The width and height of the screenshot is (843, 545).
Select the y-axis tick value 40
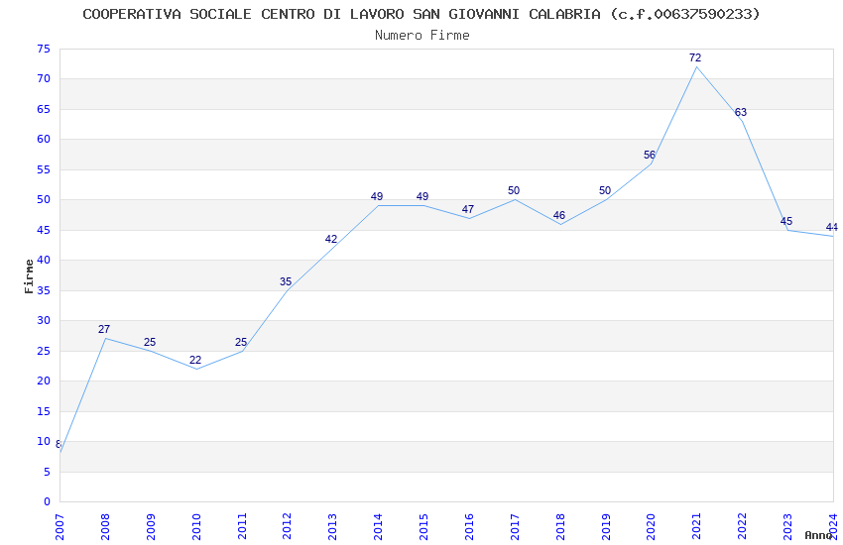click(44, 261)
